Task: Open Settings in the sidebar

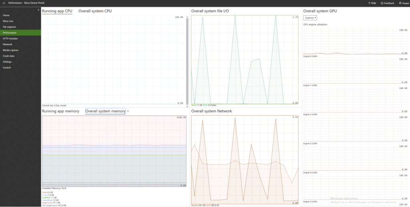Action: (x=20, y=62)
